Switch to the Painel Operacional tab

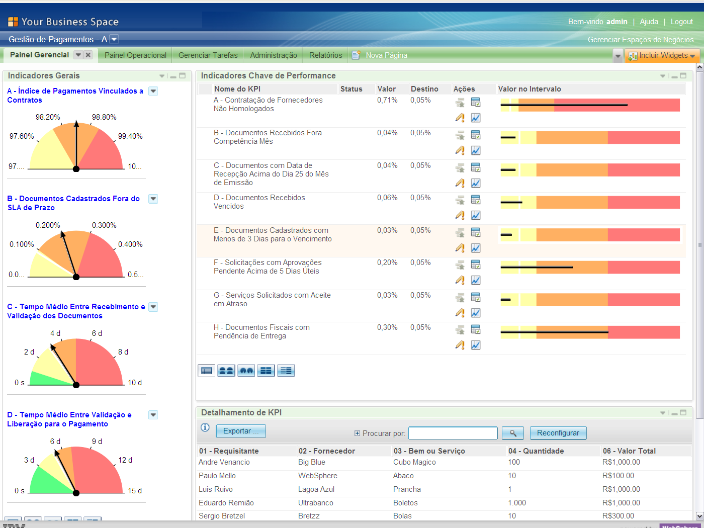click(135, 55)
